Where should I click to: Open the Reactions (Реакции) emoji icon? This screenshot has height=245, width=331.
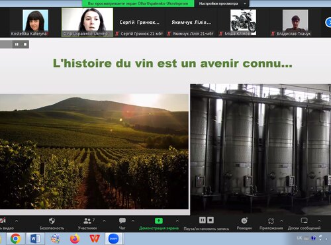click(x=244, y=220)
